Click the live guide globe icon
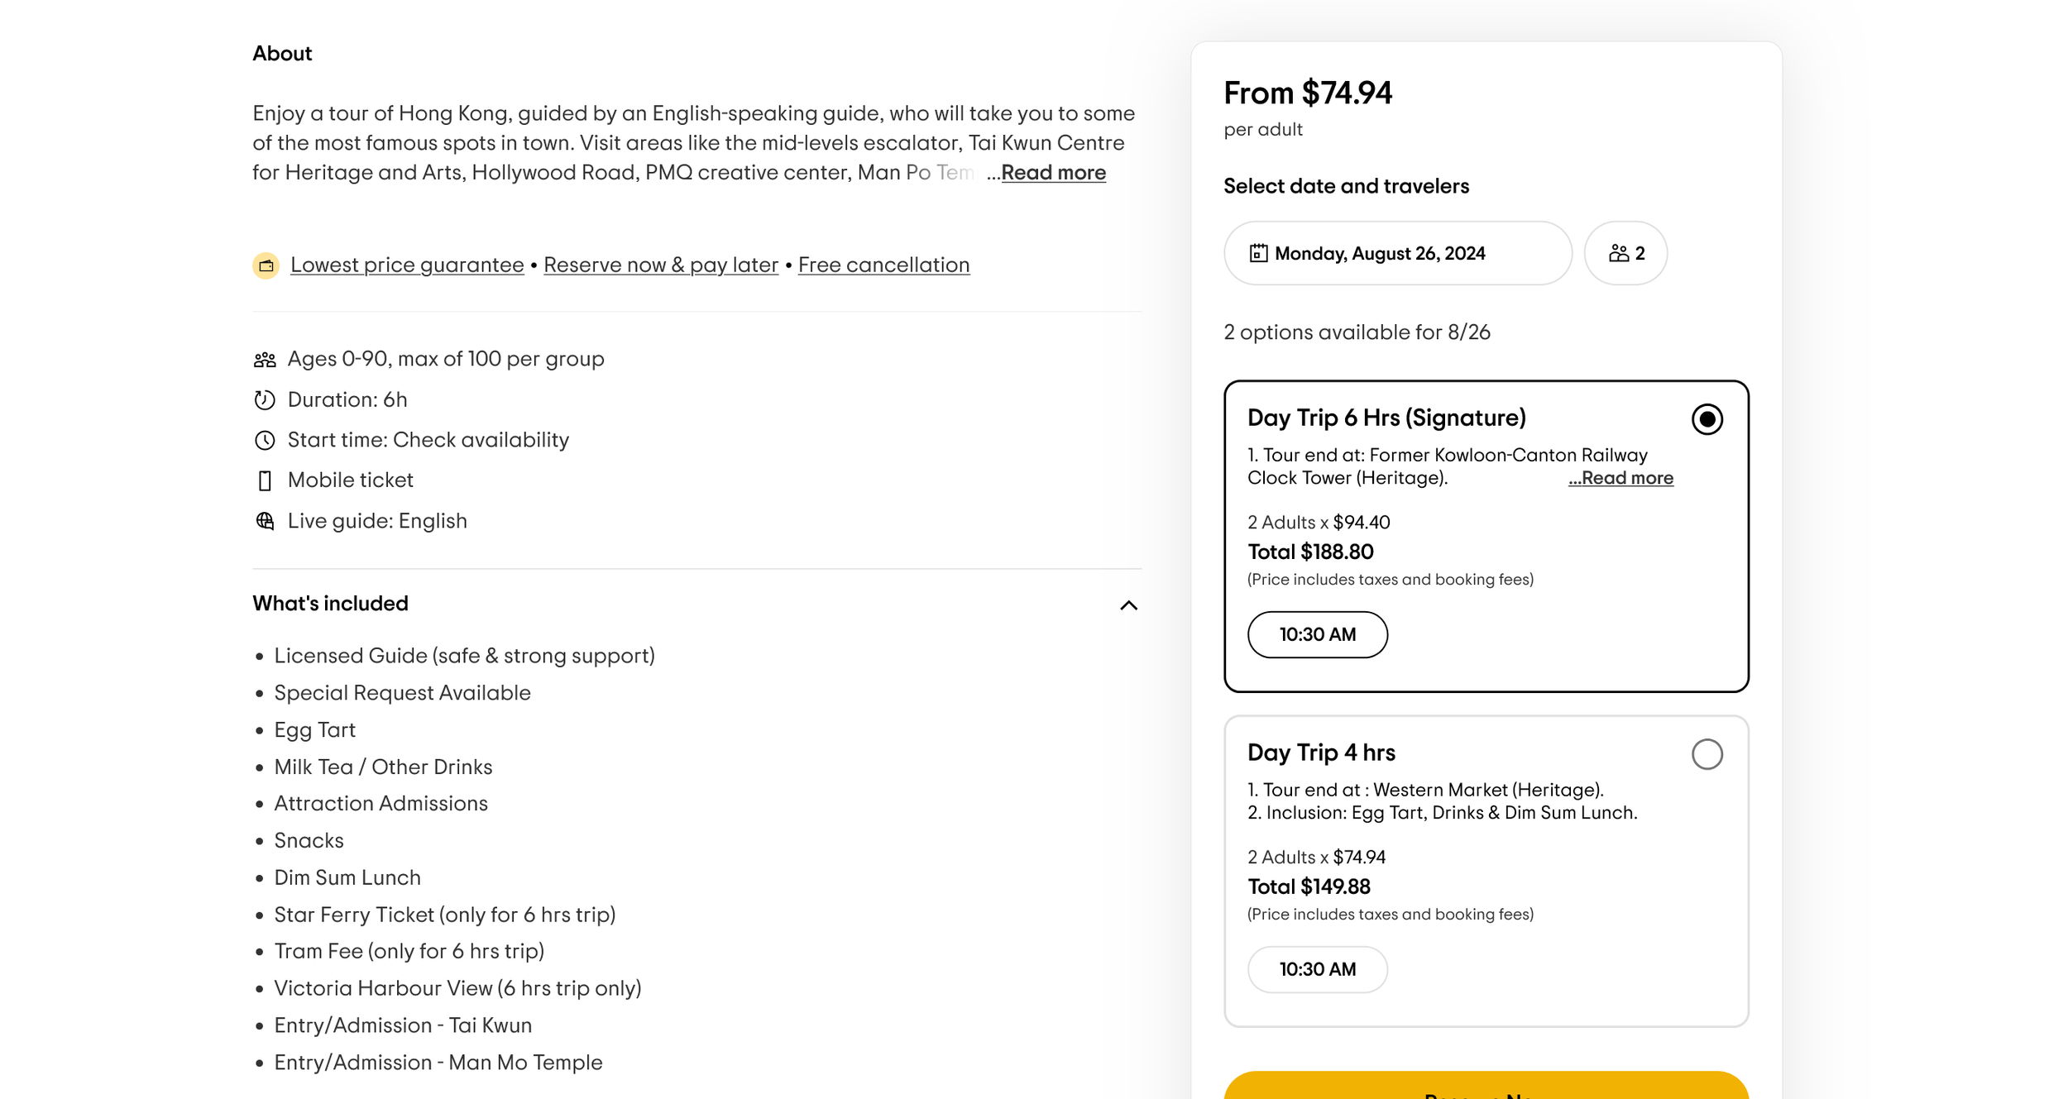The width and height of the screenshot is (2068, 1099). tap(265, 521)
